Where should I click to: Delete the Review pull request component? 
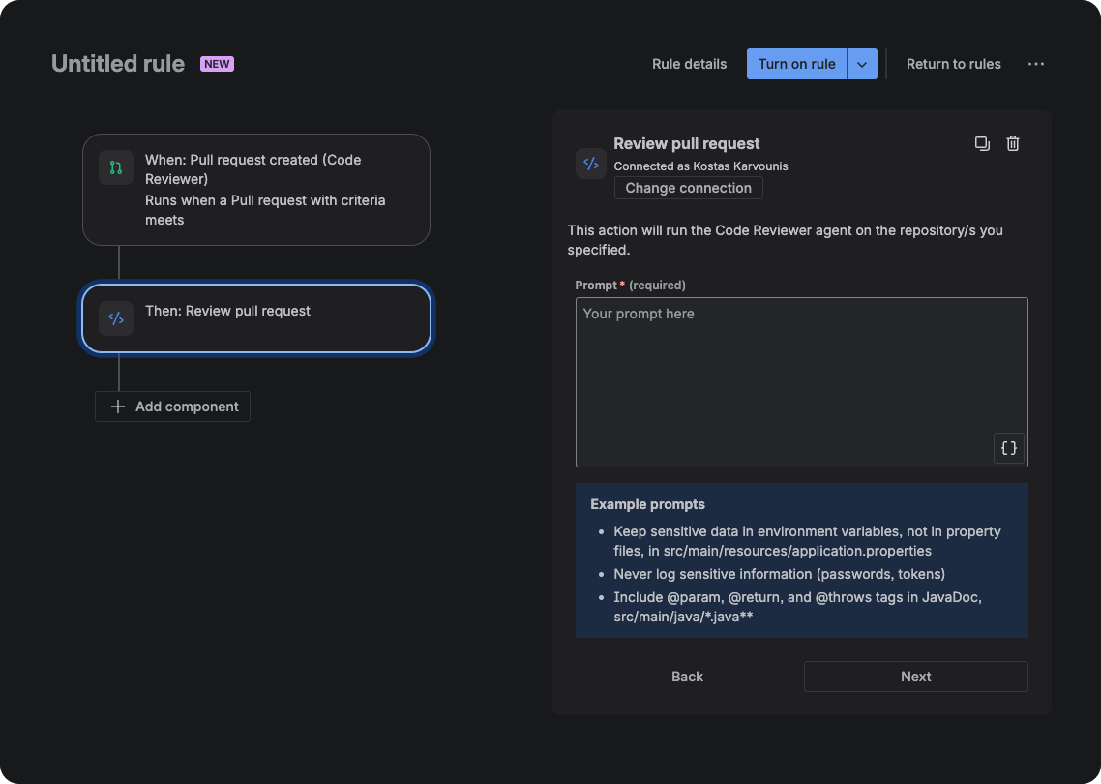tap(1013, 143)
